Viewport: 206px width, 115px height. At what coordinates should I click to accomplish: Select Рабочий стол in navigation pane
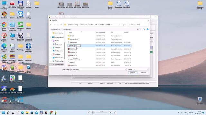click(59, 57)
